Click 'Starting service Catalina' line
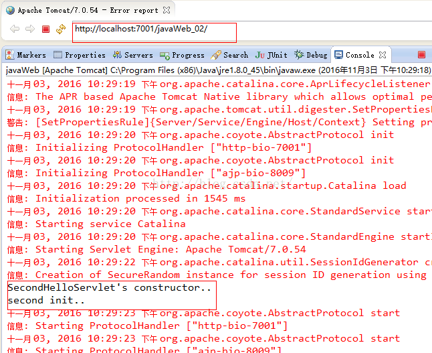The image size is (432, 353). pyautogui.click(x=96, y=224)
